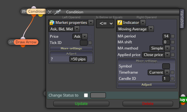
Task: Click the orange output connector on Condition node
Action: [34, 15]
